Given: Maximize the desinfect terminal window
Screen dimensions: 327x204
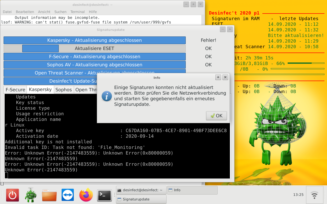Looking at the screenshot, I should pos(193,4).
